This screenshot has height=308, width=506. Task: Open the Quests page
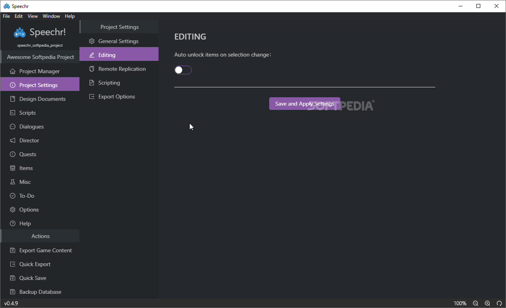[40, 154]
